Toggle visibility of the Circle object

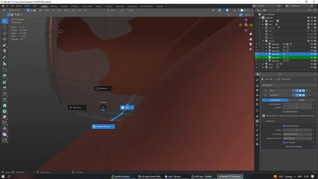click(312, 64)
